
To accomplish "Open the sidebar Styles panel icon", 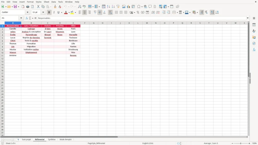I will (x=254, y=31).
